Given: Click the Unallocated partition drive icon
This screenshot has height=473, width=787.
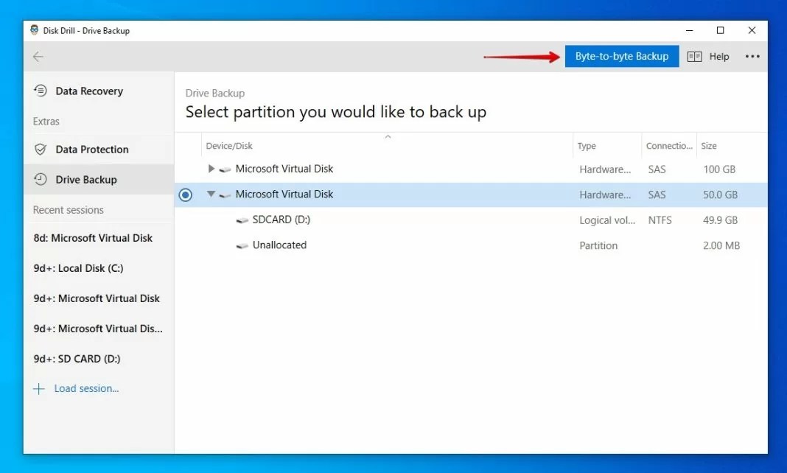Looking at the screenshot, I should pos(242,246).
